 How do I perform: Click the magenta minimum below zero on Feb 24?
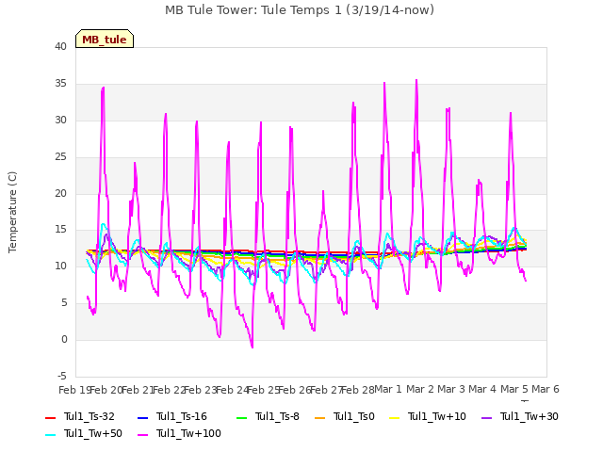[253, 347]
